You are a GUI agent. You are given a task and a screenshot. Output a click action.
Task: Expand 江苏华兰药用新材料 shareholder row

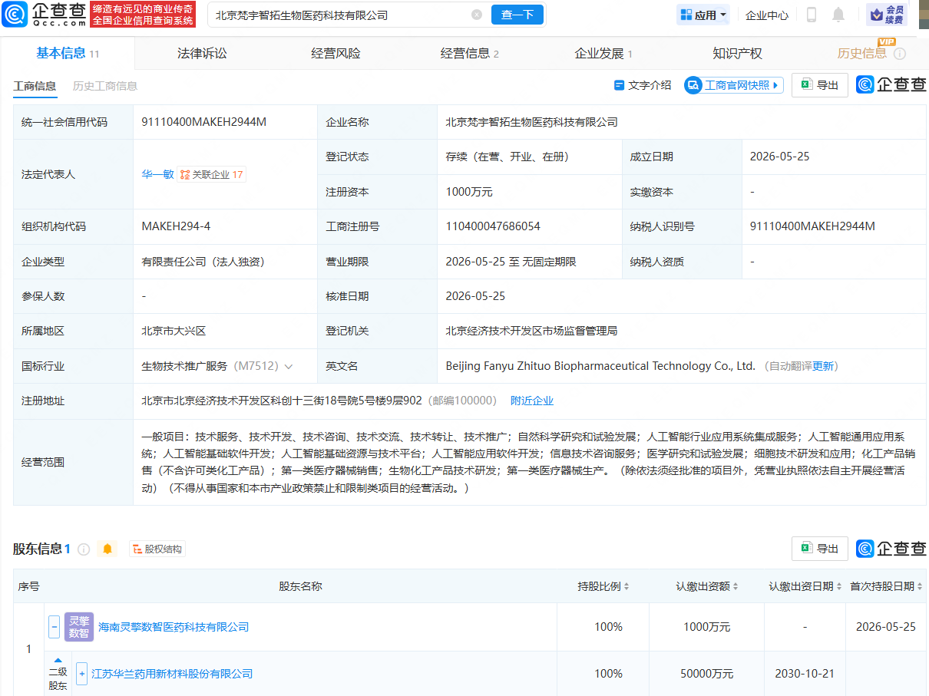(81, 674)
